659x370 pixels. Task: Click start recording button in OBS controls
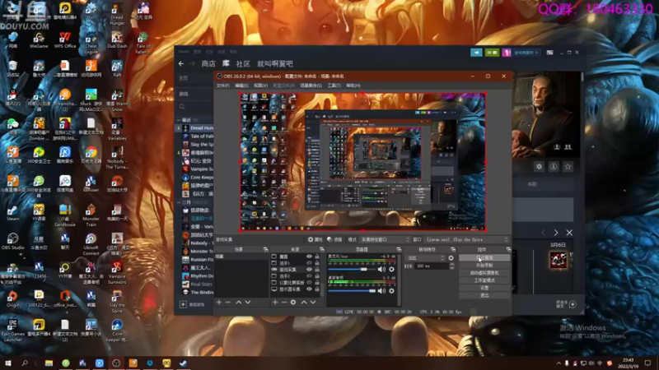click(484, 266)
